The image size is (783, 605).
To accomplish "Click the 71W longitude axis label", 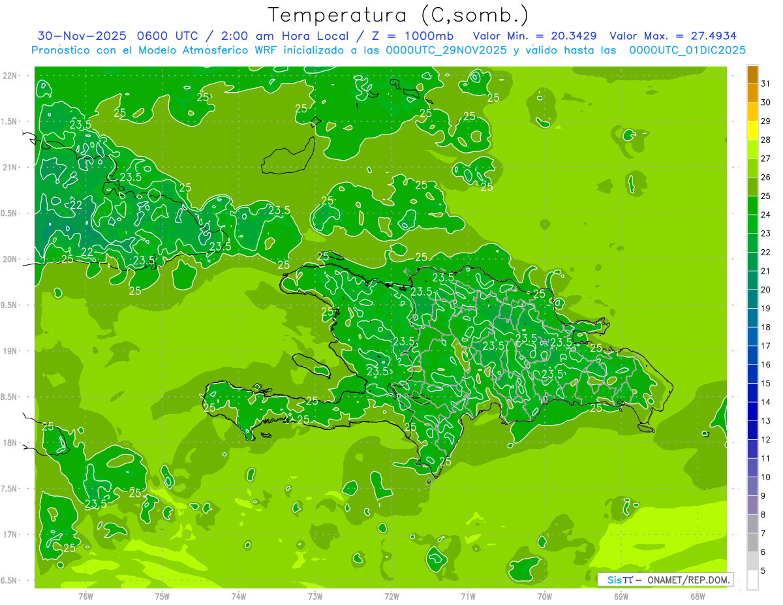I will (468, 597).
